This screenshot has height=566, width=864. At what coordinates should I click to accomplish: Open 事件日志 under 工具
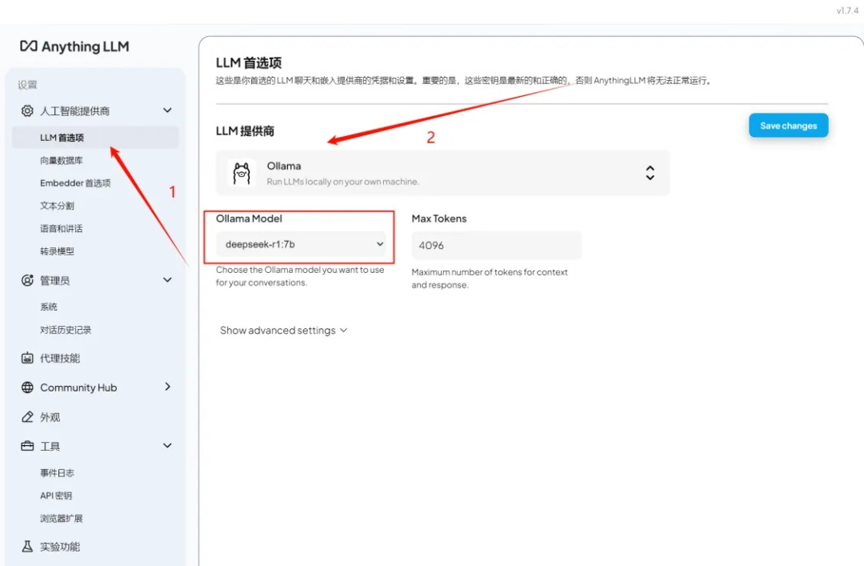[x=57, y=473]
